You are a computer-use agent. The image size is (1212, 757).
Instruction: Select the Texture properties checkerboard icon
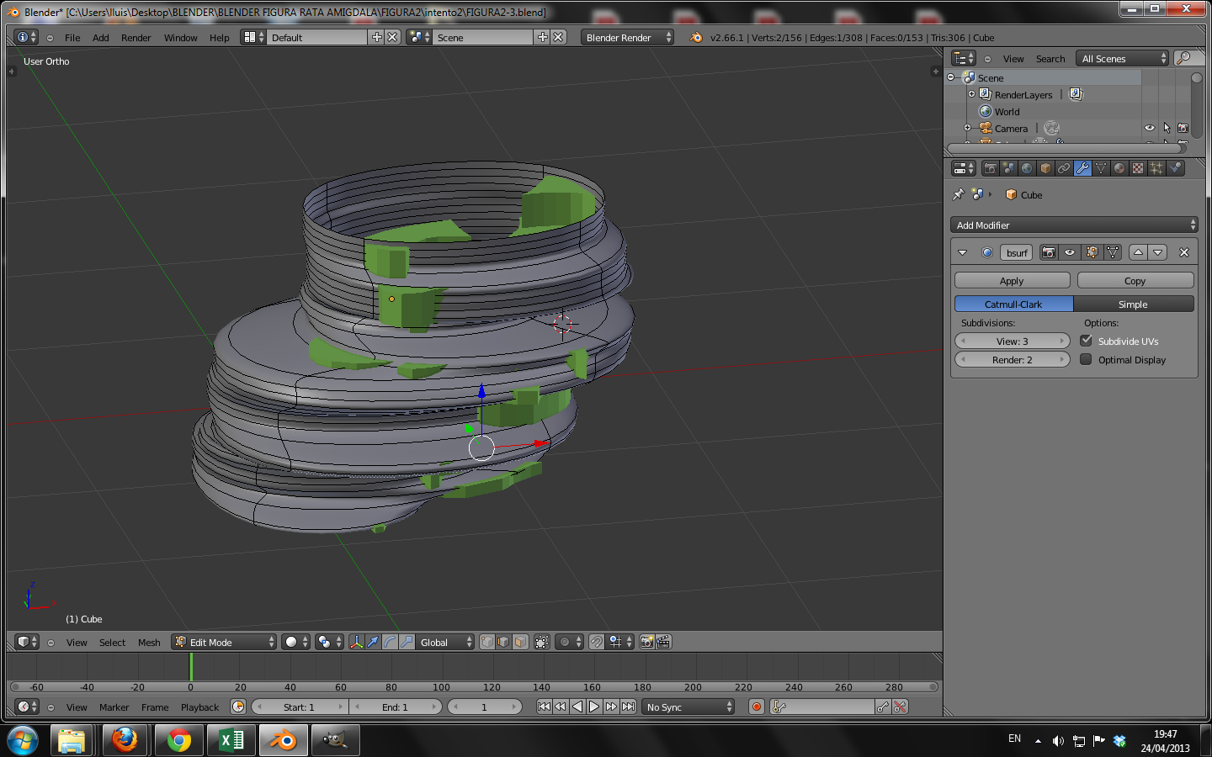[x=1138, y=169]
